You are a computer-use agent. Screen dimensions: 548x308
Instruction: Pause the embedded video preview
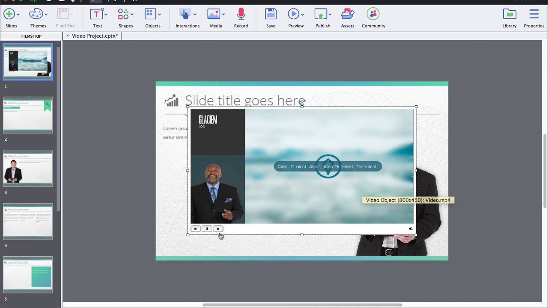pyautogui.click(x=207, y=228)
